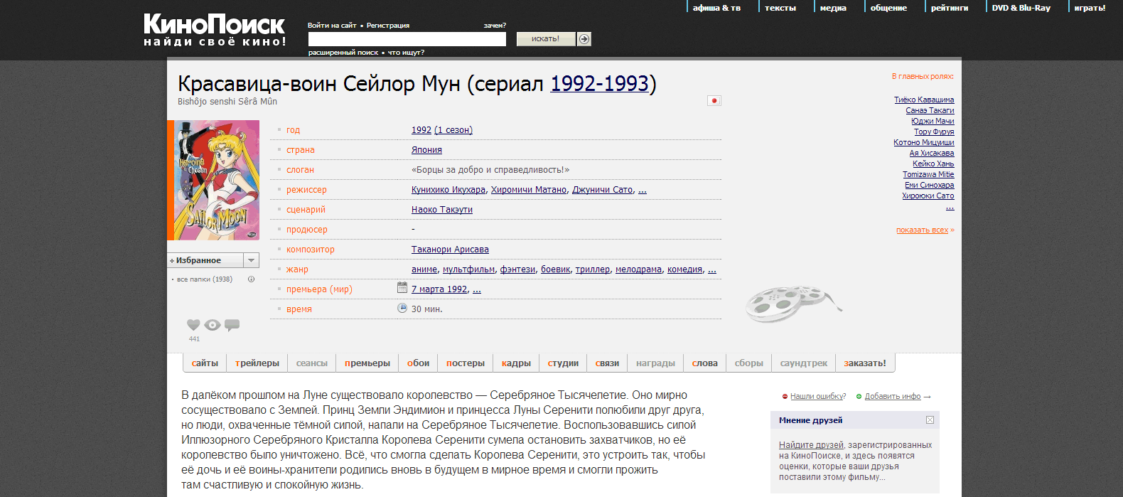Click the red Нашли ошибку icon
The height and width of the screenshot is (497, 1123).
coord(785,397)
